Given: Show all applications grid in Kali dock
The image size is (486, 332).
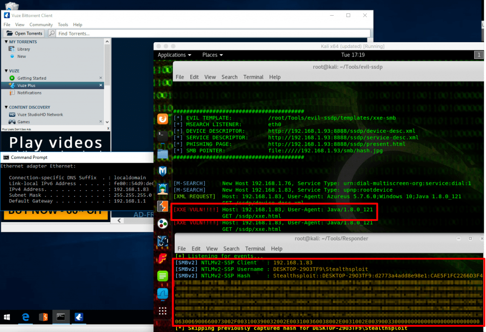Looking at the screenshot, I should click(163, 311).
